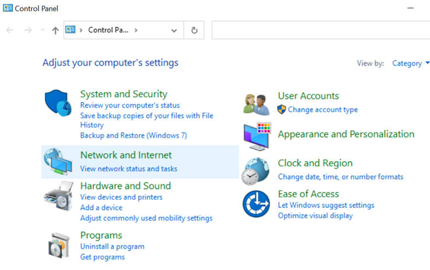Expand the View by Category dropdown
Screen dimensions: 430x270
[x=411, y=63]
